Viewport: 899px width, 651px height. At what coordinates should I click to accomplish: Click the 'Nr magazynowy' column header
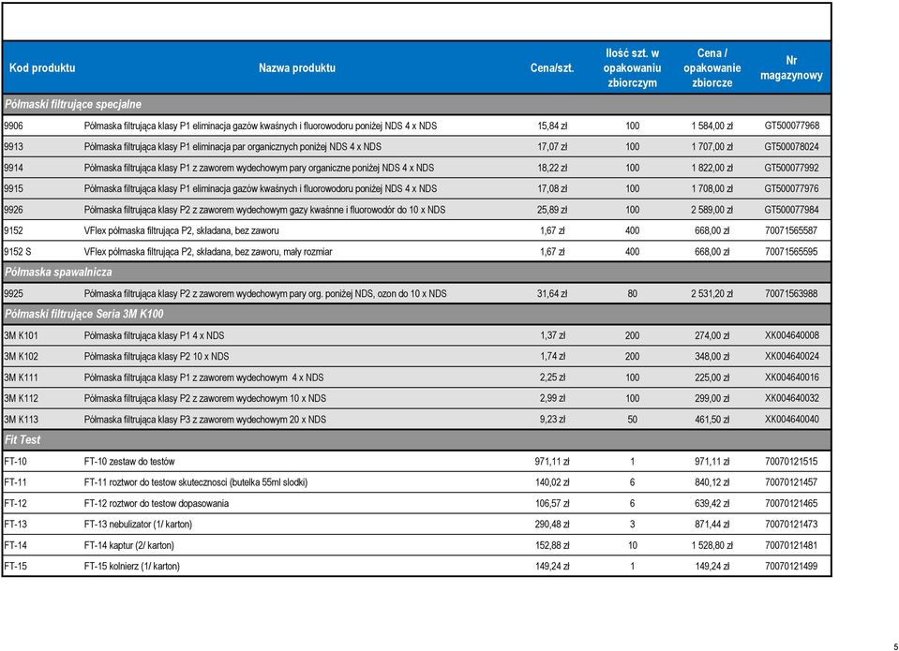791,67
